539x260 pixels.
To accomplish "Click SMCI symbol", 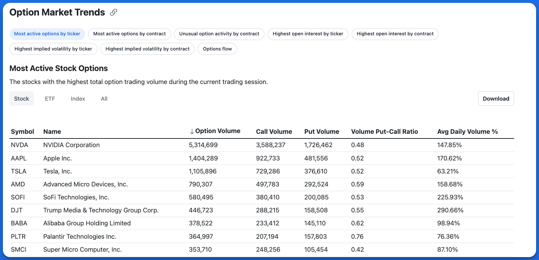I will [x=18, y=250].
